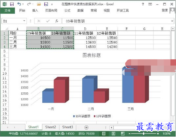176x137 pixels.
Task: Open the undo history dropdown arrow
Action: point(23,4)
